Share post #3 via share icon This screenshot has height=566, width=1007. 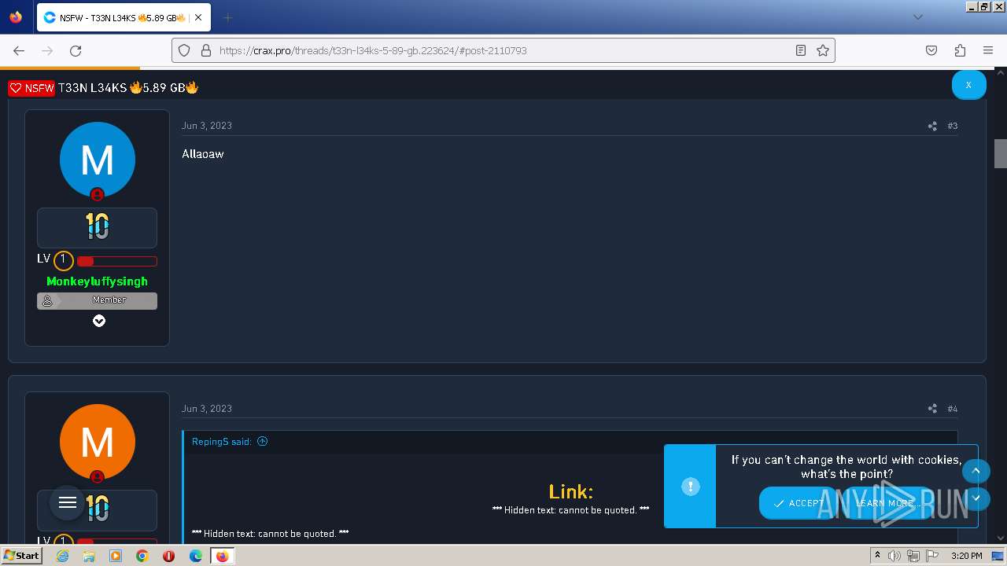pyautogui.click(x=932, y=126)
